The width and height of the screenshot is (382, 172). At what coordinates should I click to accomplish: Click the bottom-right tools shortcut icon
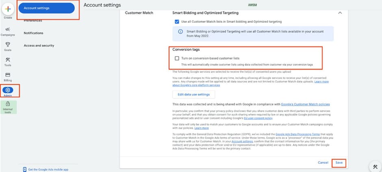click(x=374, y=166)
